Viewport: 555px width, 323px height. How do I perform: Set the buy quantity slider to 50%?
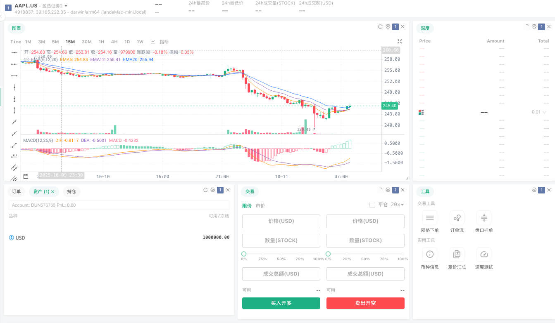pyautogui.click(x=281, y=254)
